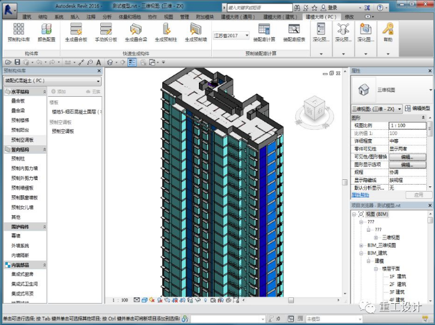
Task: Open the Visual Style cube icon in view control bar
Action: [144, 300]
